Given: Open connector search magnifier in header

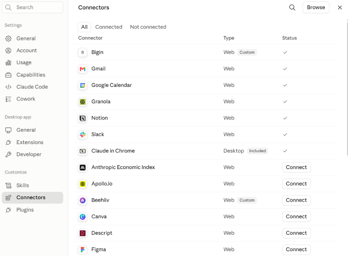Looking at the screenshot, I should (x=292, y=8).
